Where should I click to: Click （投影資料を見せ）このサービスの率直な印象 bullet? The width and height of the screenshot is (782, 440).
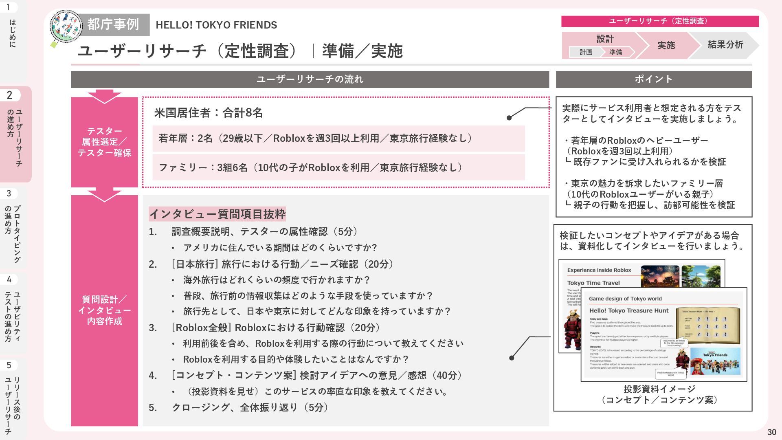tap(316, 392)
